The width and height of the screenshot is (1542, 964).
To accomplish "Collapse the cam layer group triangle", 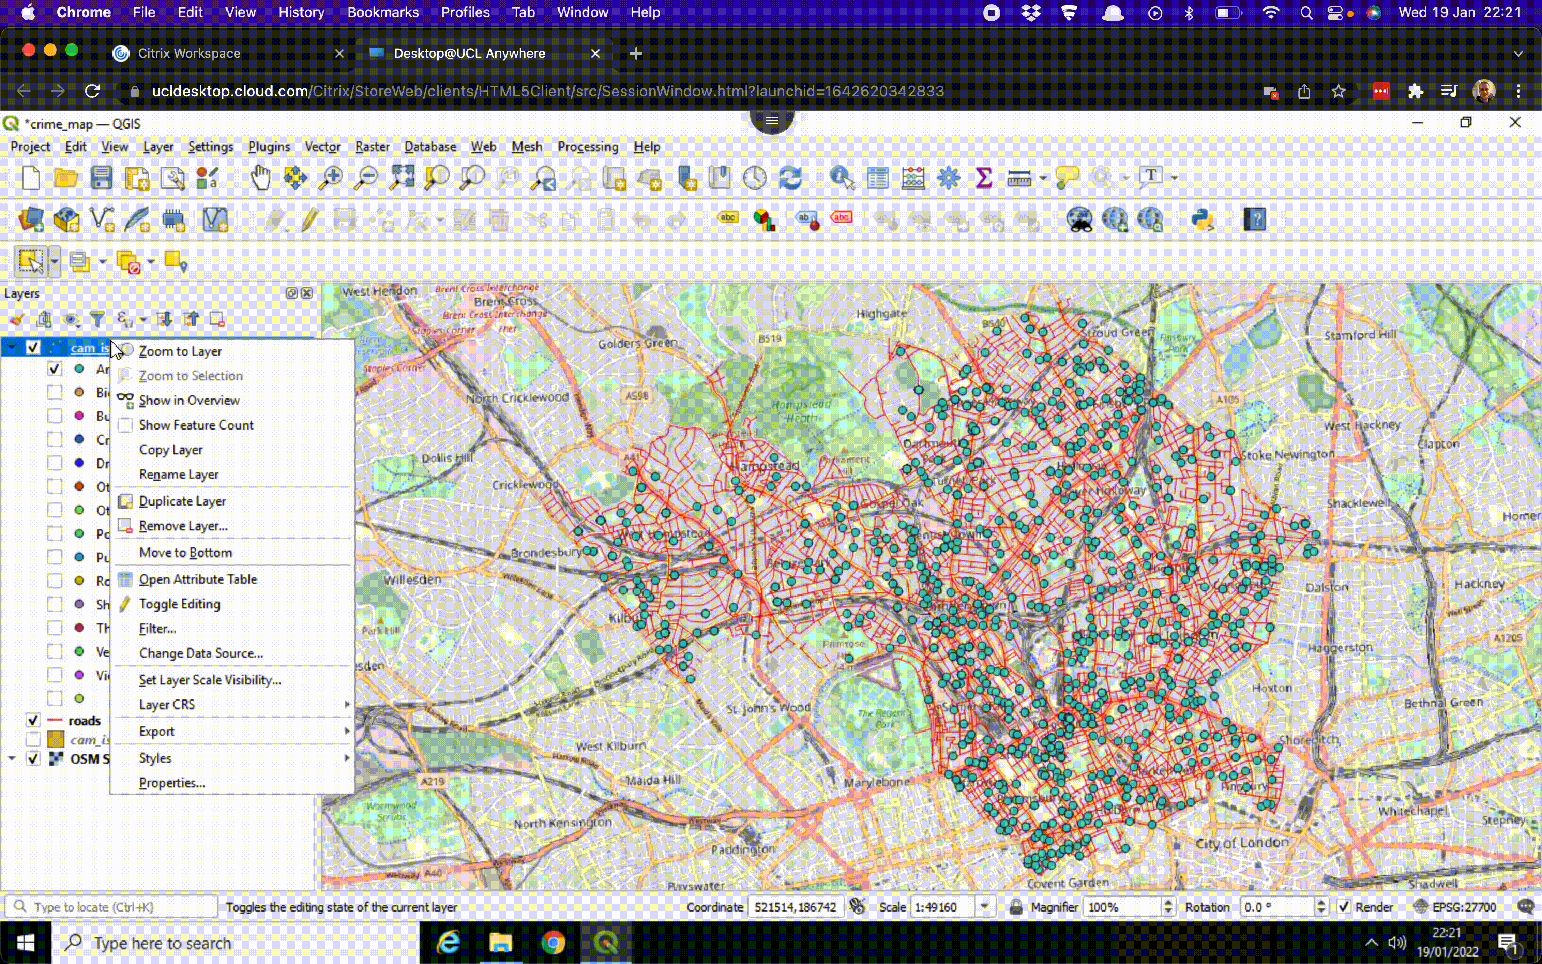I will [11, 348].
